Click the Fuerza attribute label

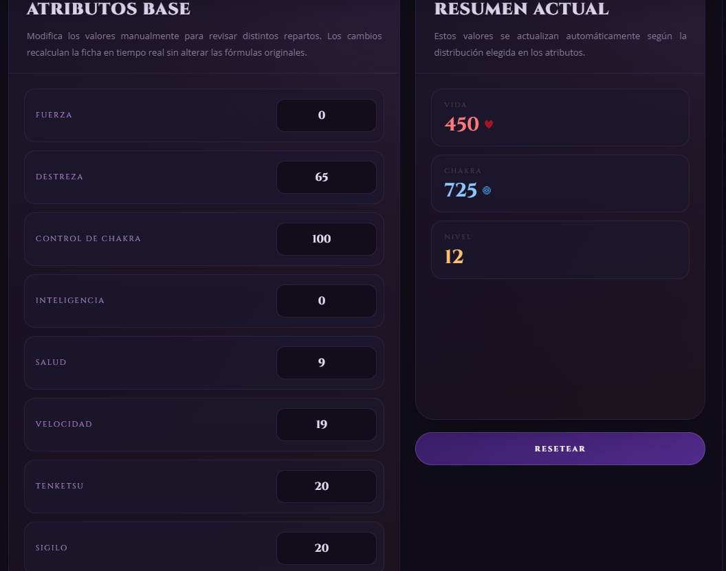coord(54,115)
